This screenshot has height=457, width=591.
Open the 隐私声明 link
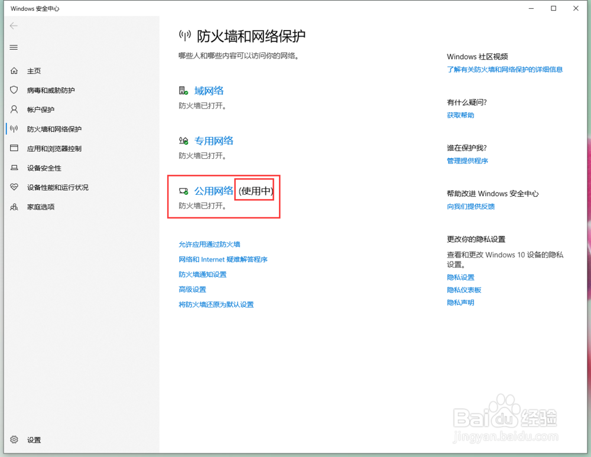(460, 303)
